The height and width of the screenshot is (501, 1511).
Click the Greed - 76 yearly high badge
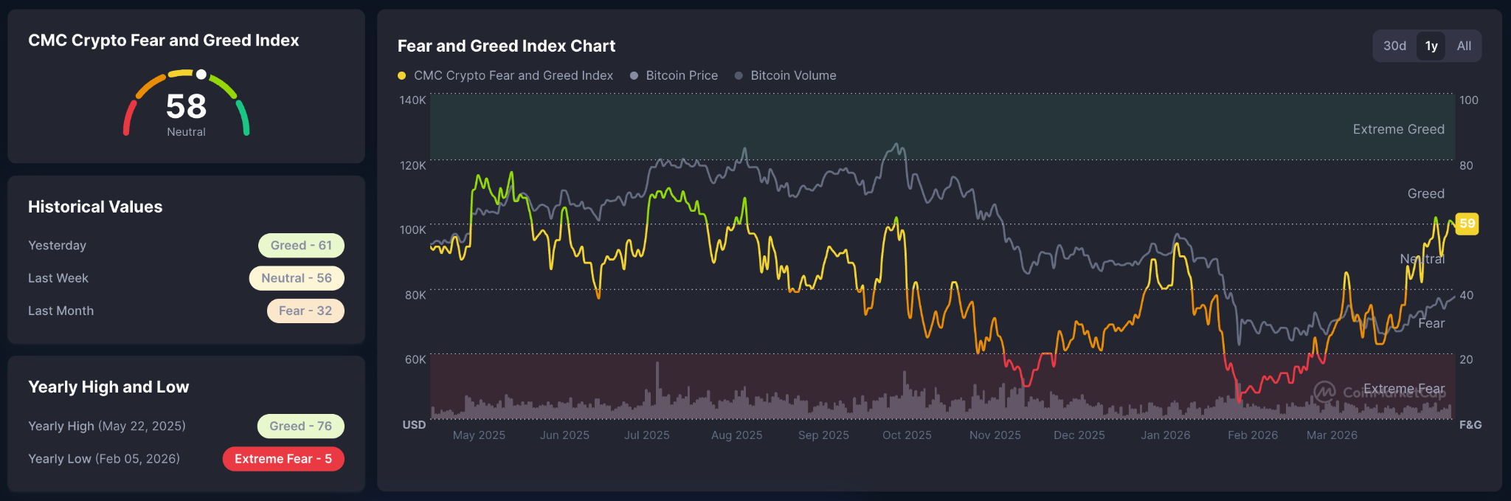coord(300,426)
